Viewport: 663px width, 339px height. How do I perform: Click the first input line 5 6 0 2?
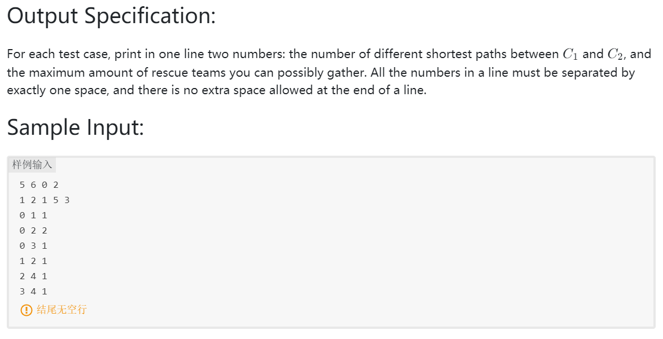(39, 184)
